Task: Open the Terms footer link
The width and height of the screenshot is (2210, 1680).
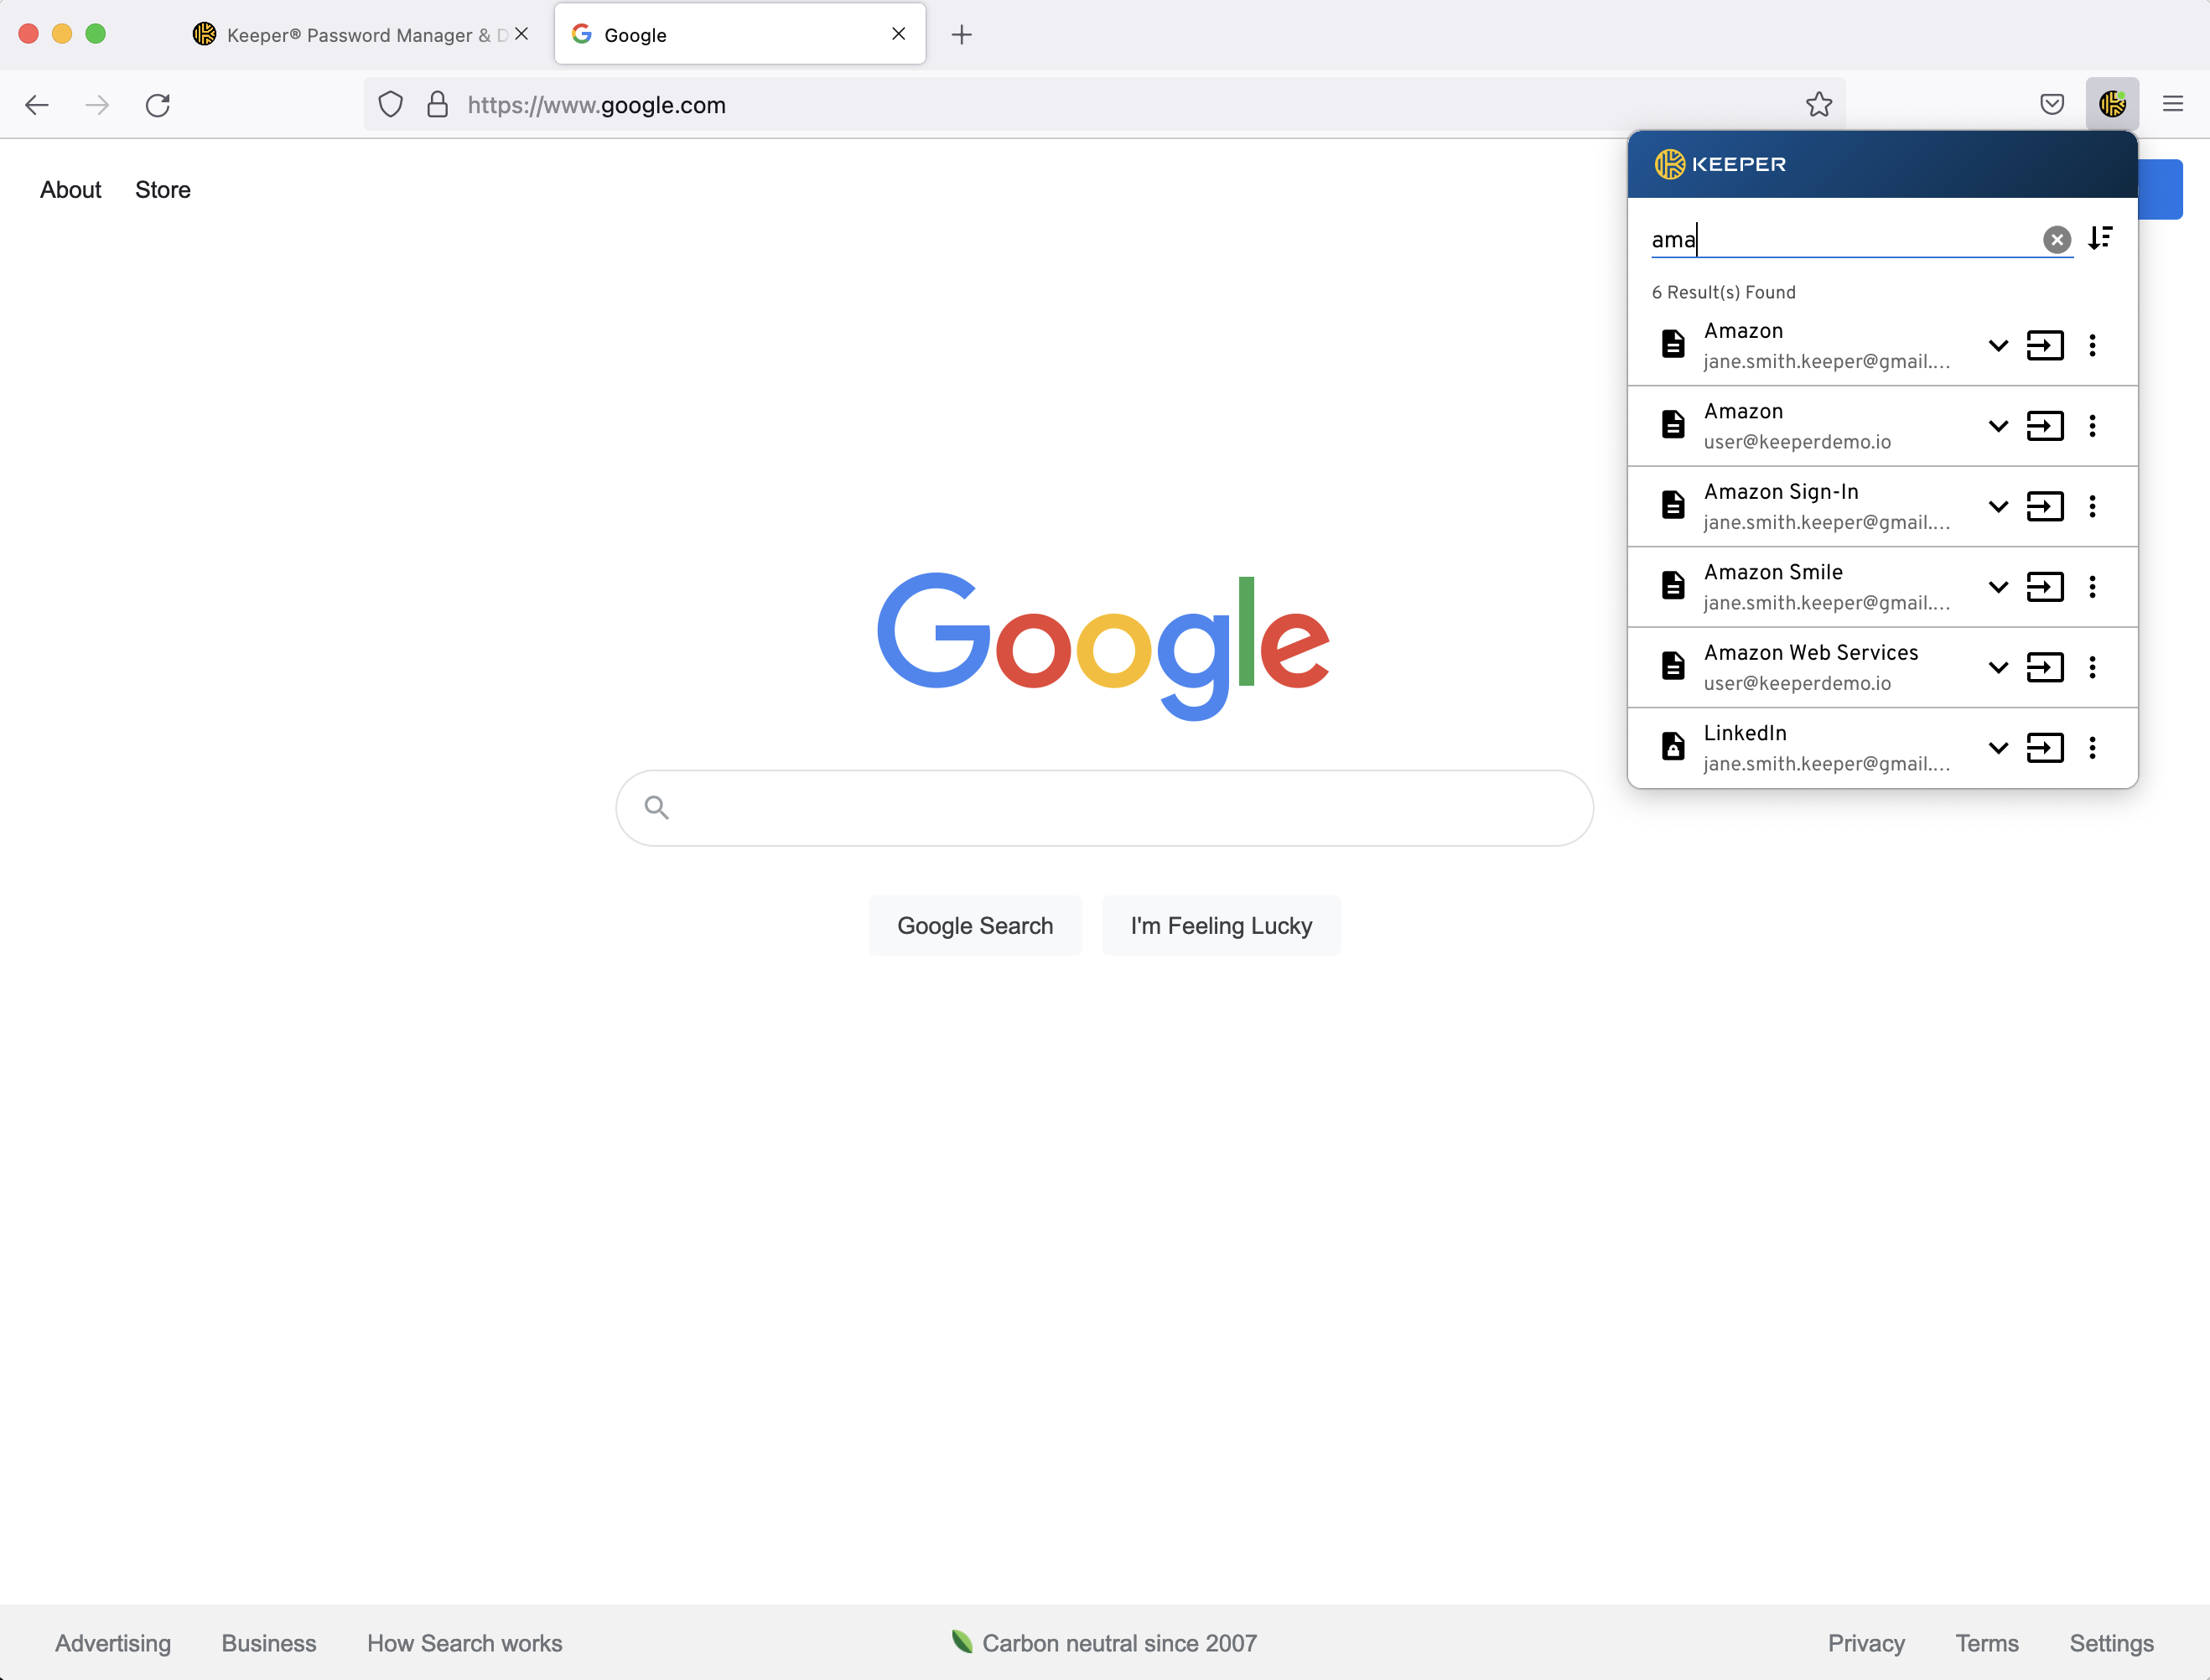Action: pos(1987,1643)
